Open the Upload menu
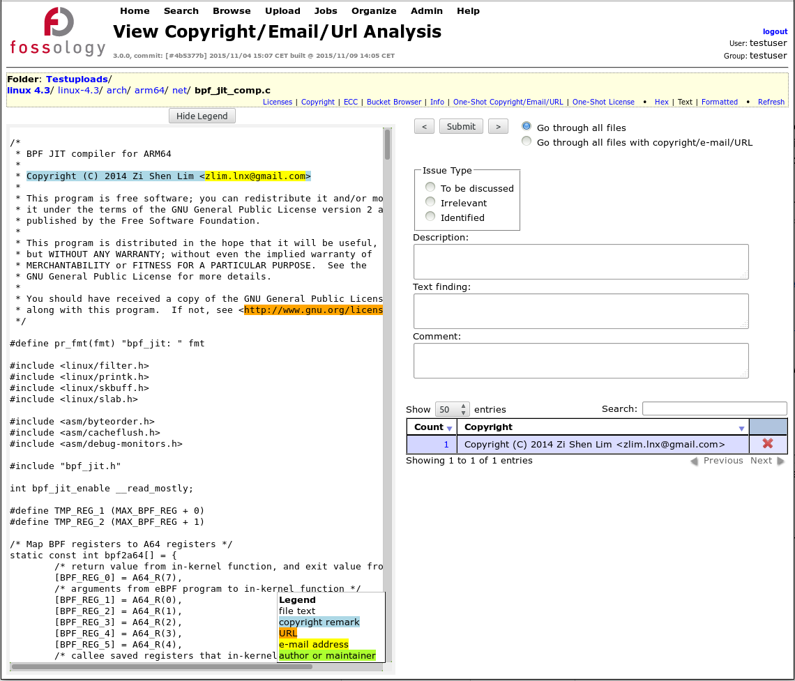The image size is (795, 681). click(282, 10)
